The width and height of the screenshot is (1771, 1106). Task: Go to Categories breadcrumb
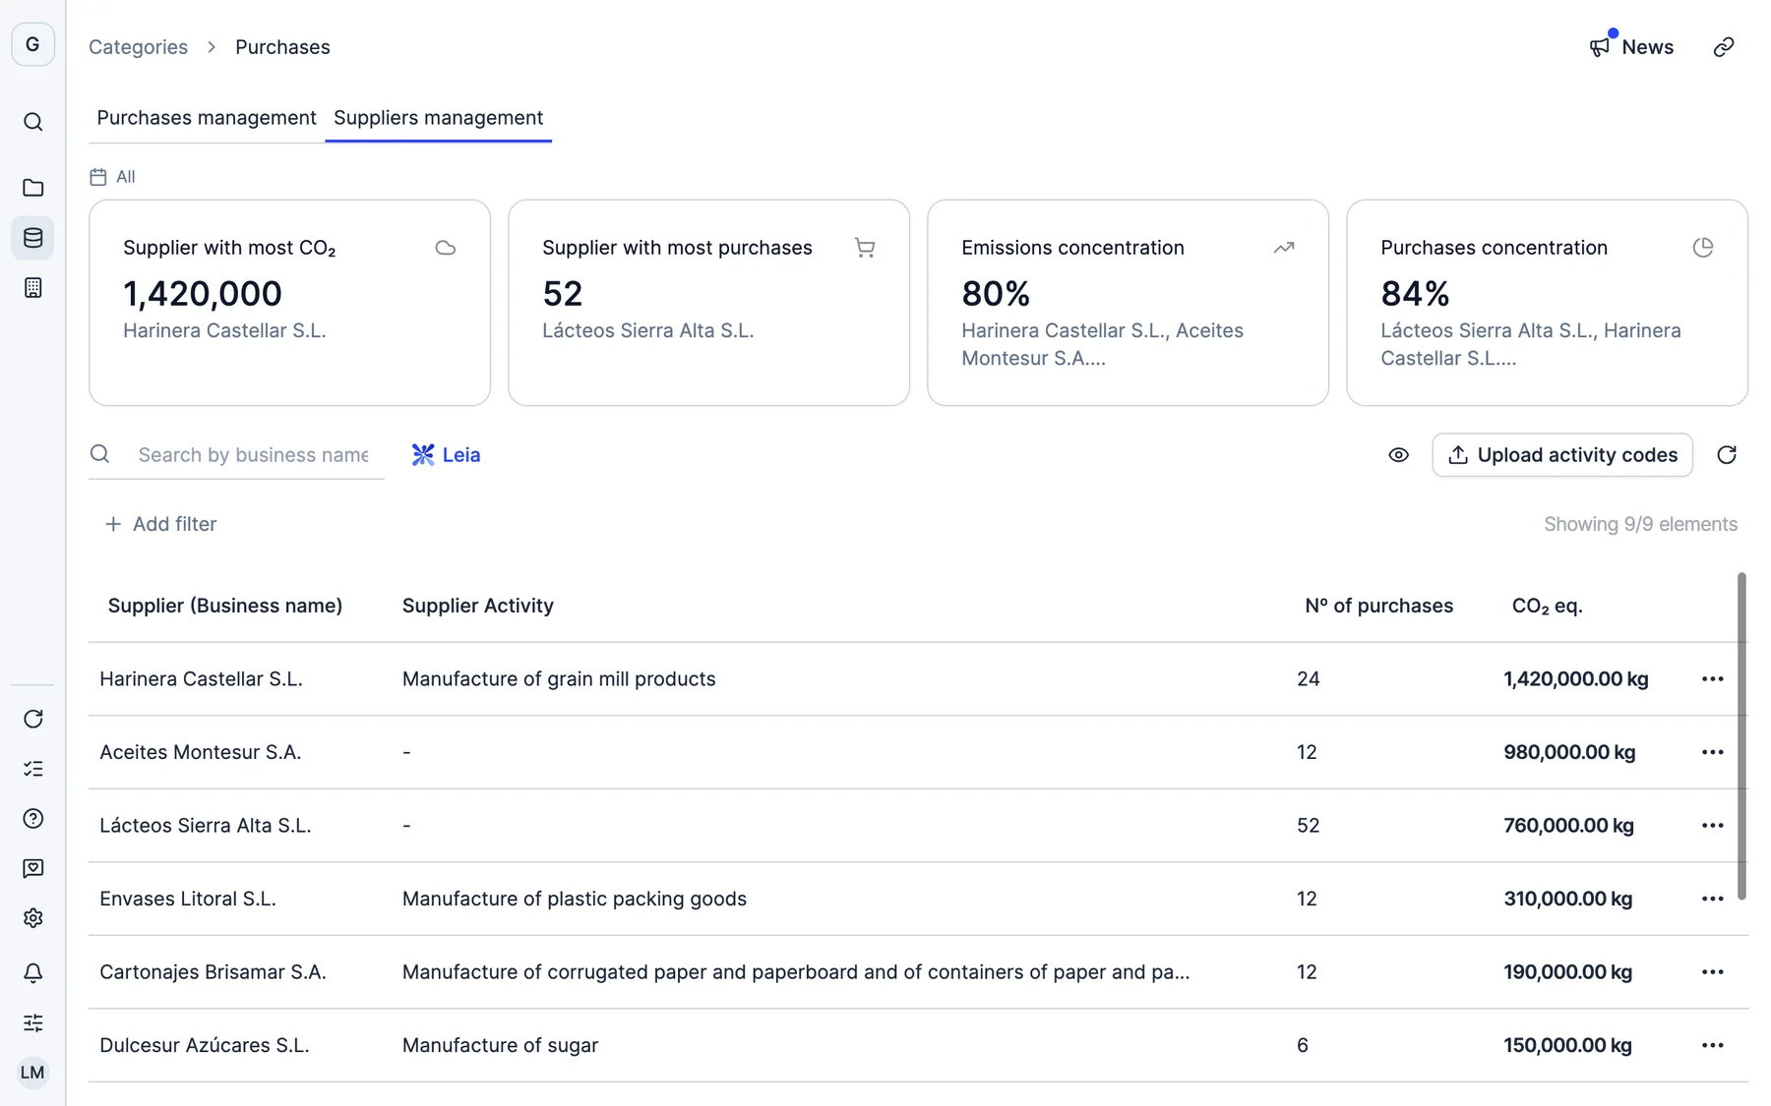138,47
